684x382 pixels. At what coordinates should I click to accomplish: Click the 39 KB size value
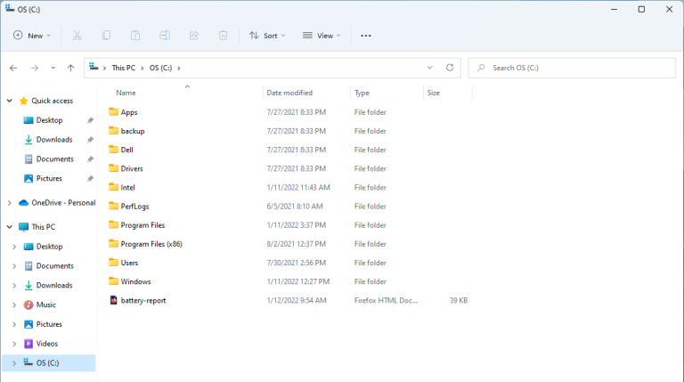click(x=459, y=300)
